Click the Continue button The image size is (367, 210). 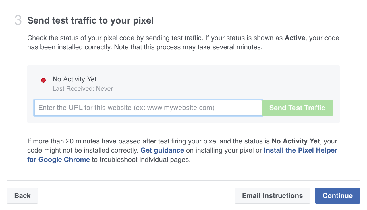pos(337,196)
